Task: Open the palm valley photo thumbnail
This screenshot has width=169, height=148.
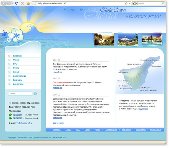Action: (104, 39)
